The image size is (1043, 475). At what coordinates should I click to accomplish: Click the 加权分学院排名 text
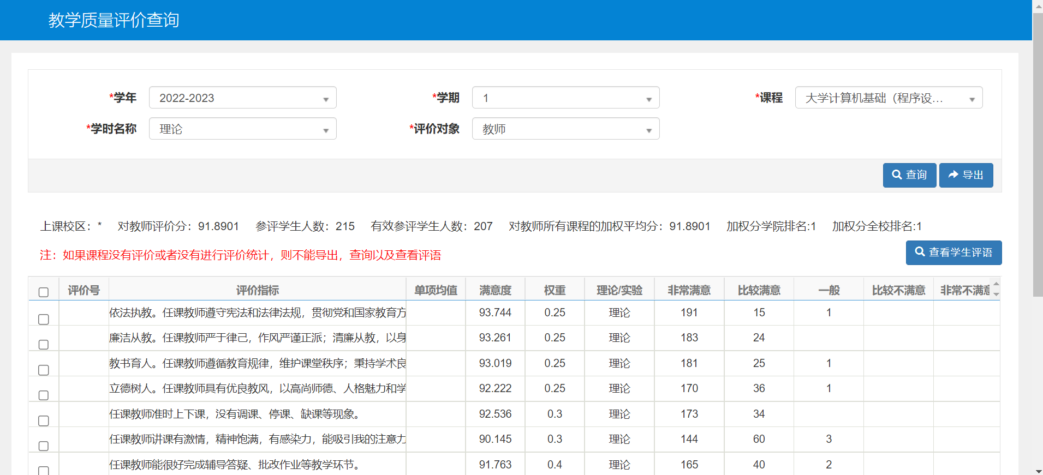(x=771, y=226)
